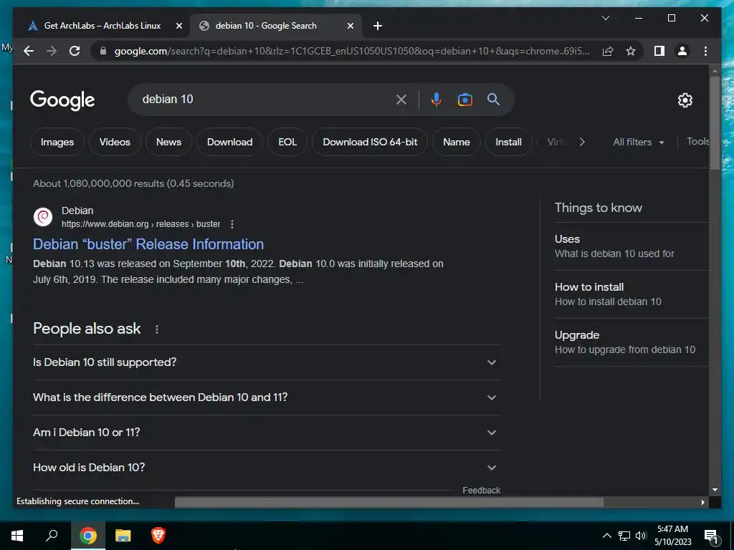734x550 pixels.
Task: Select the Download ISO 64-bit chip
Action: tap(370, 142)
